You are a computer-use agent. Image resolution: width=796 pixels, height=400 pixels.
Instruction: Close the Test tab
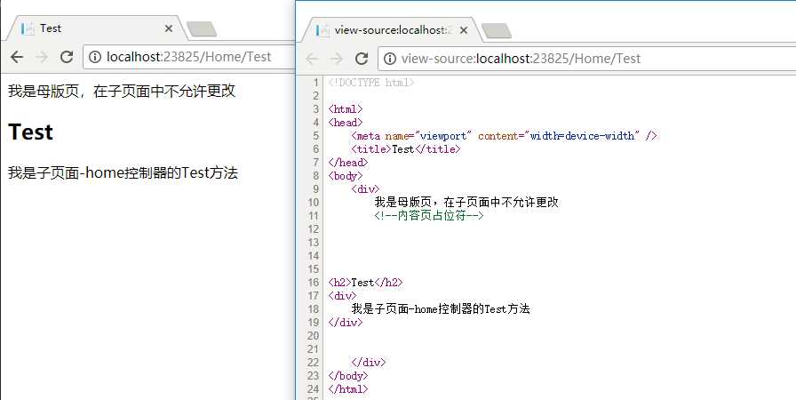pyautogui.click(x=169, y=29)
